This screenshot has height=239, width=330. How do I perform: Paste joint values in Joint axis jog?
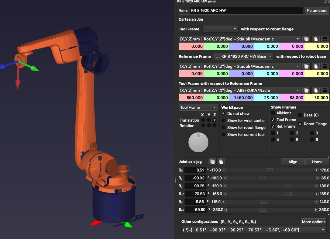221,162
